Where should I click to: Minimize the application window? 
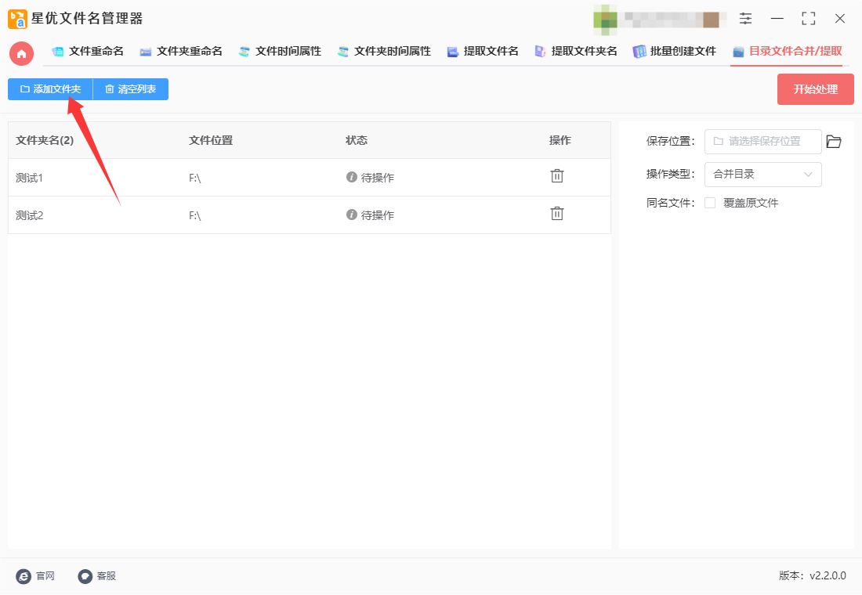pyautogui.click(x=777, y=19)
